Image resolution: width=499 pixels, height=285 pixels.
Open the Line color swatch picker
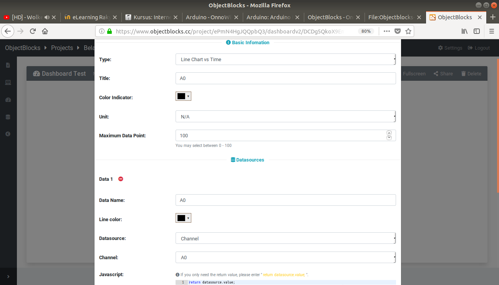(183, 218)
